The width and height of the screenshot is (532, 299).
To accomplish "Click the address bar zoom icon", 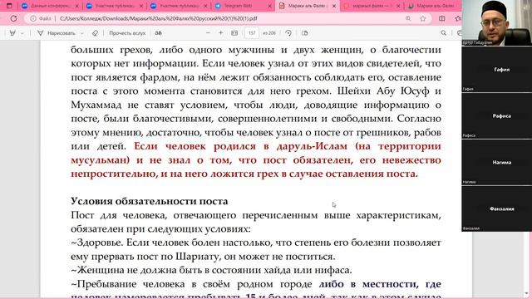I will click(408, 18).
